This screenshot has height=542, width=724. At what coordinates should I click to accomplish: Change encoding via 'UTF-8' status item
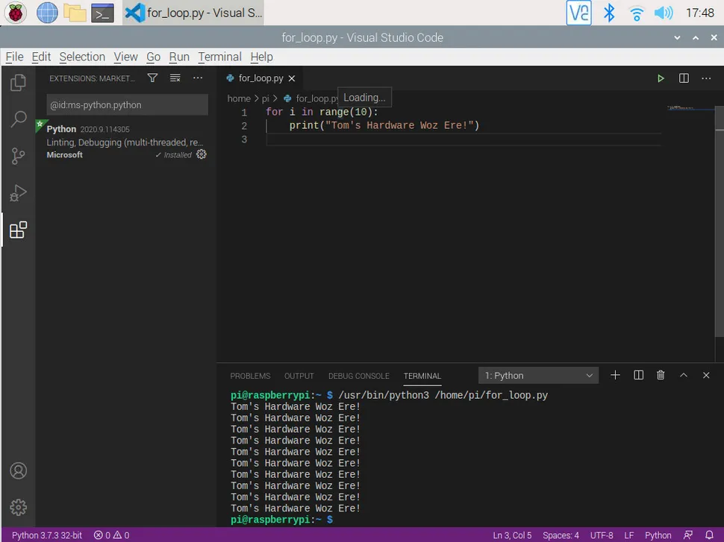click(602, 535)
